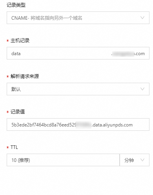Open the 分钟 unit dropdown

(135, 160)
